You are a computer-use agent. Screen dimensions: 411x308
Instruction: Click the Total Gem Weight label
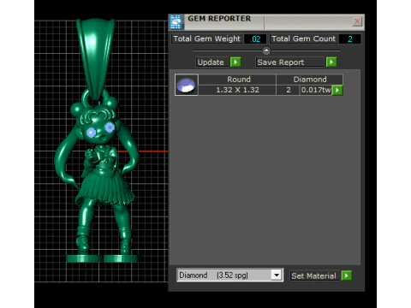[x=207, y=38]
